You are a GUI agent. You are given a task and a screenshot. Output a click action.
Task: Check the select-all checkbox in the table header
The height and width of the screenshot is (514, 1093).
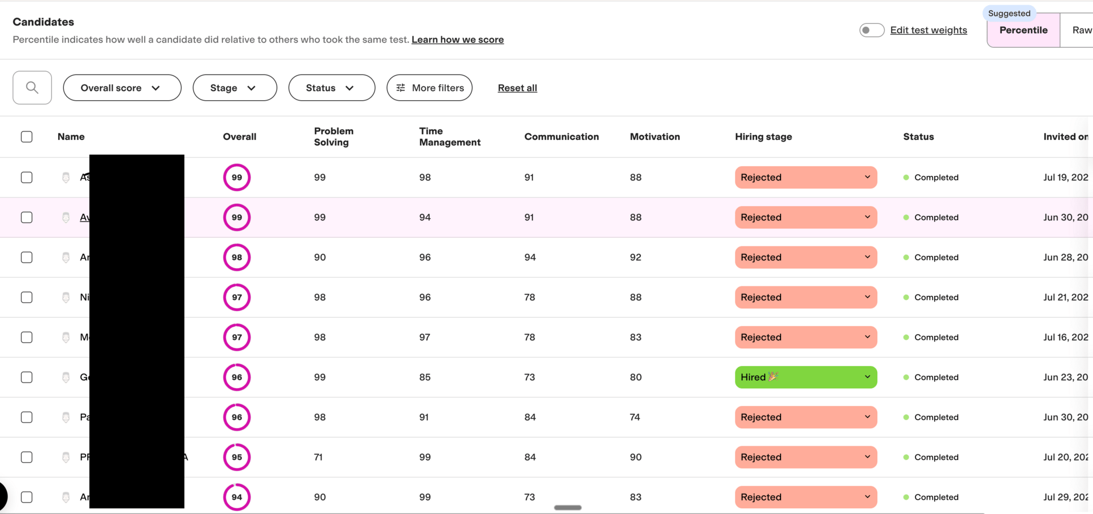click(27, 137)
